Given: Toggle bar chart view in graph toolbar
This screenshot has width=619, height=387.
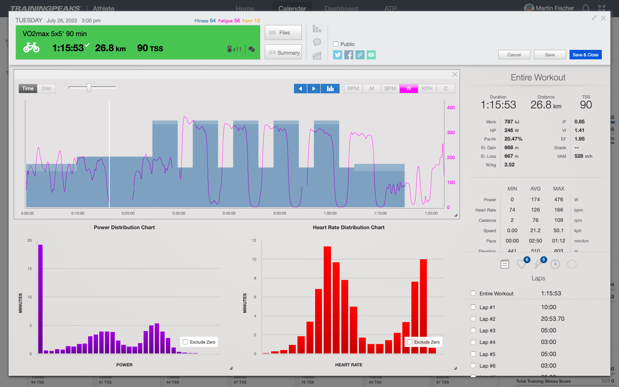Looking at the screenshot, I should 330,89.
